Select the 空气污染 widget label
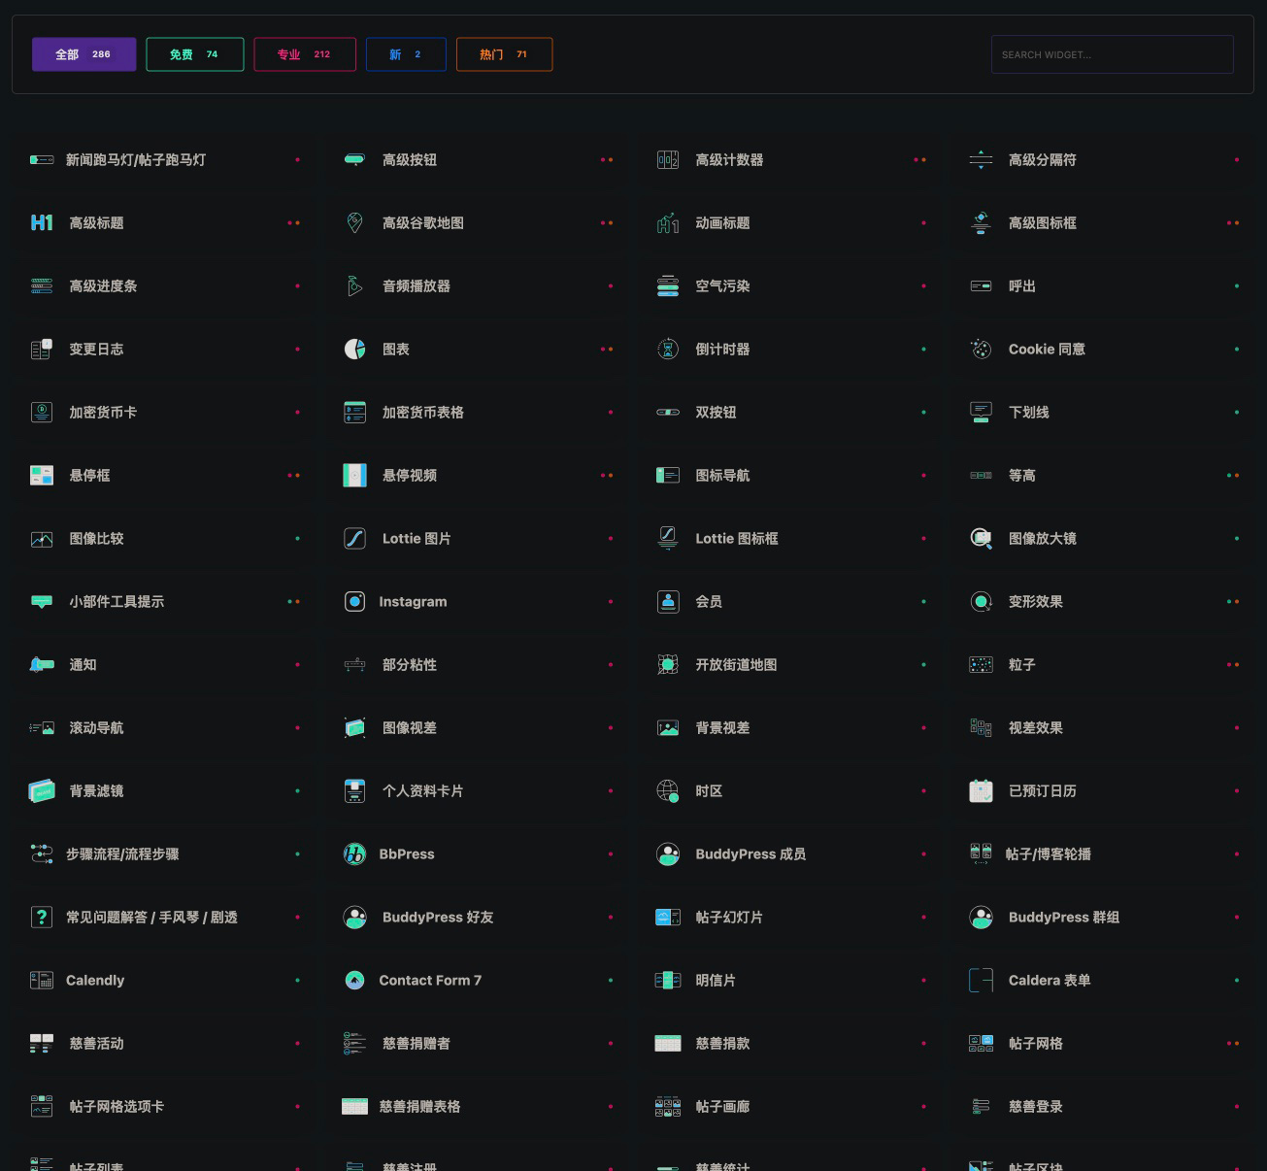The width and height of the screenshot is (1267, 1171). pyautogui.click(x=722, y=285)
